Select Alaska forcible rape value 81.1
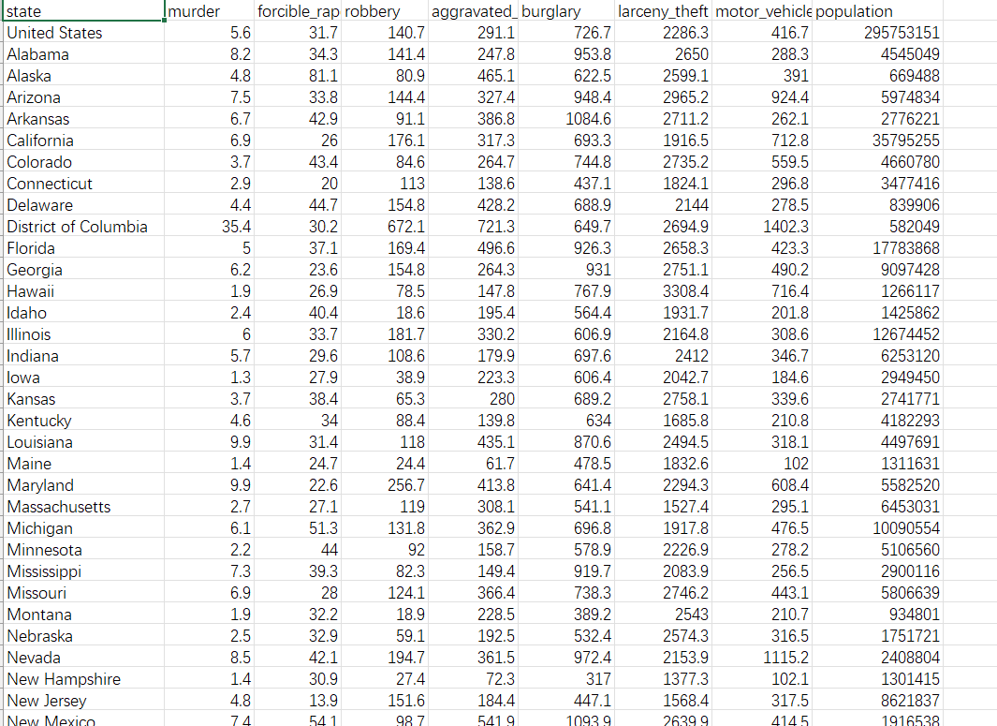Viewport: 997px width, 726px height. [298, 76]
